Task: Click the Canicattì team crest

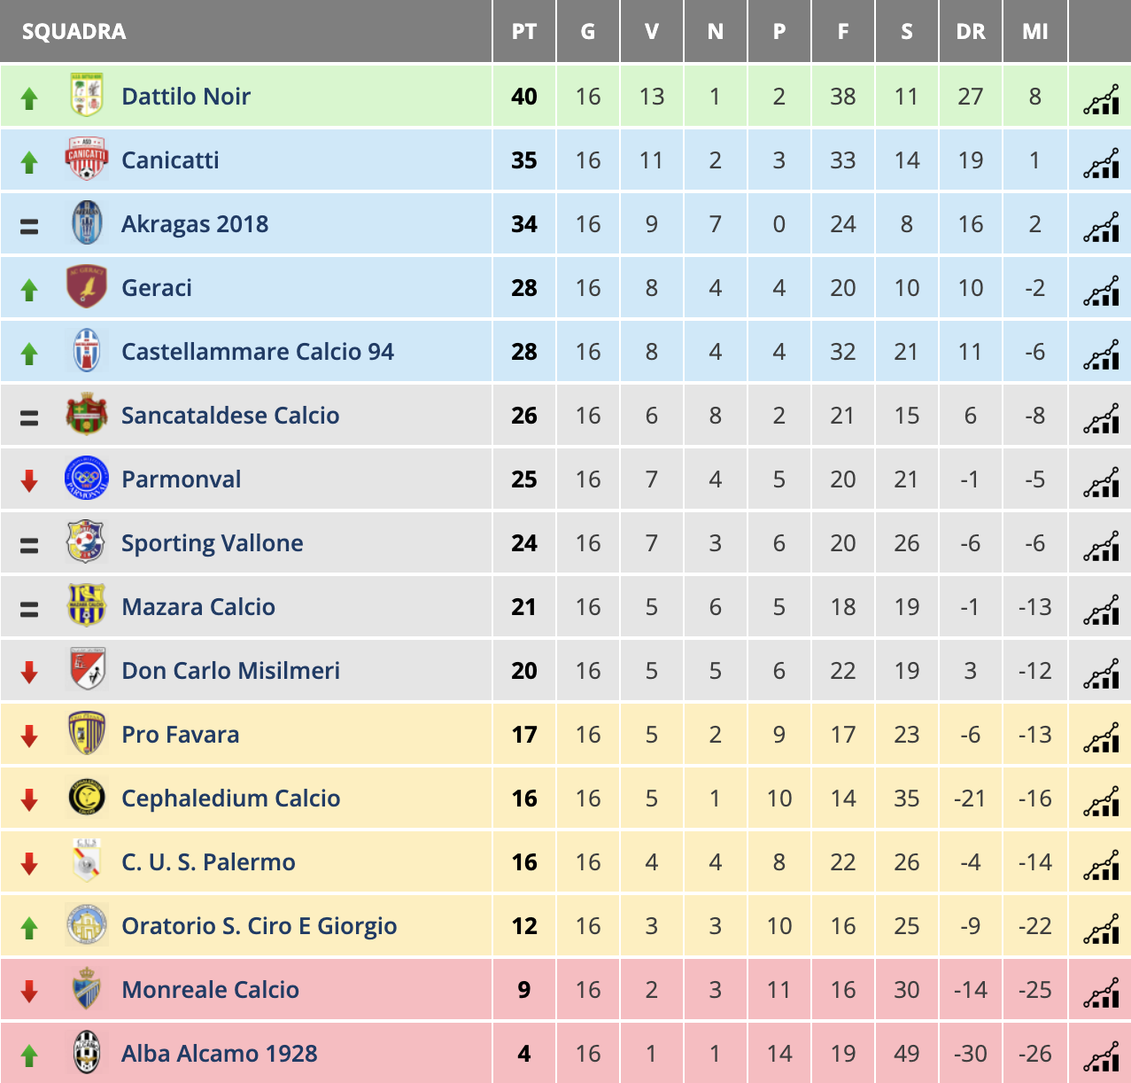Action: click(87, 160)
